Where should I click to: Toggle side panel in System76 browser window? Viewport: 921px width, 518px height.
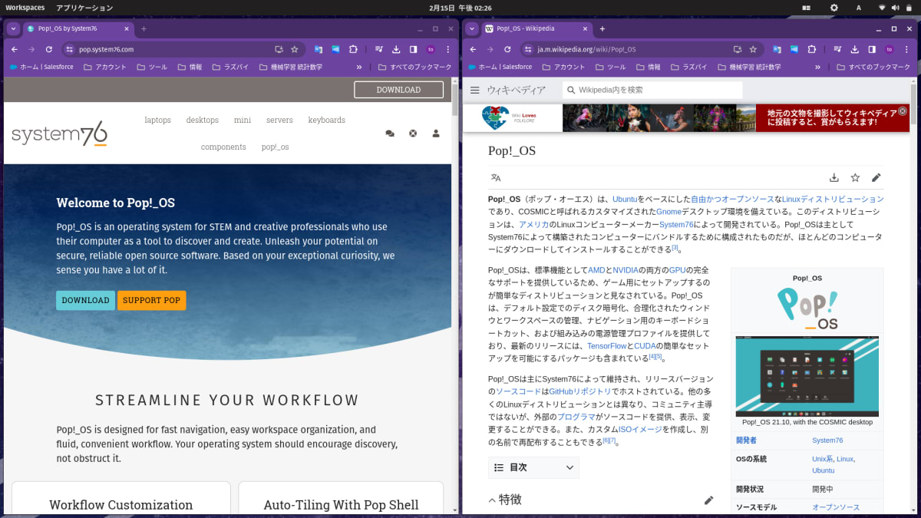[x=413, y=49]
